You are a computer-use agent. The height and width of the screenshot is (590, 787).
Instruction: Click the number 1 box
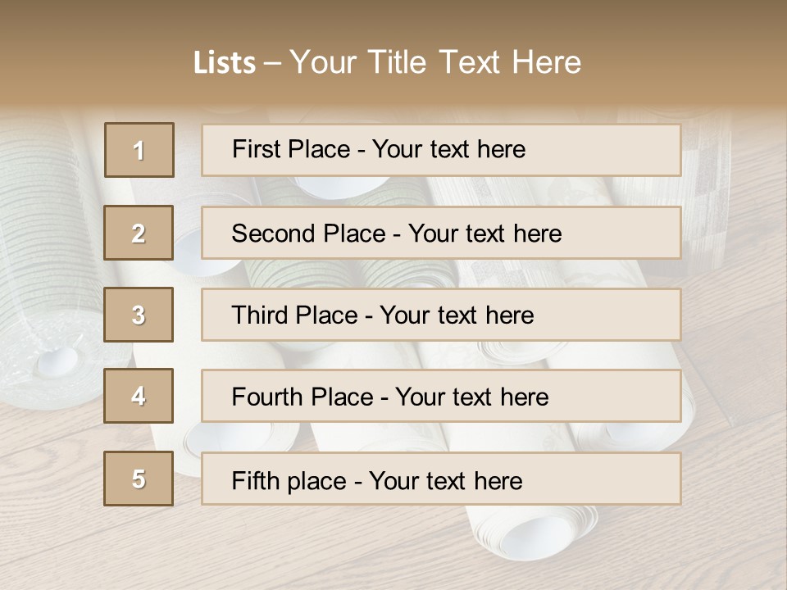coord(139,150)
